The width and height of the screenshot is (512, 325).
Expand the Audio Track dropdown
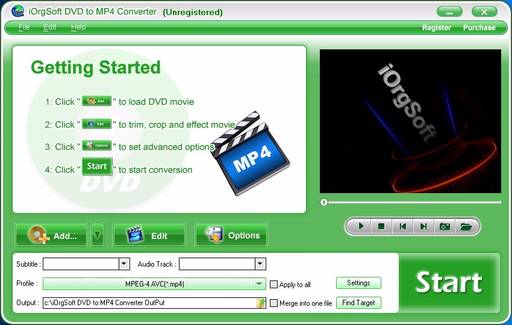[260, 264]
